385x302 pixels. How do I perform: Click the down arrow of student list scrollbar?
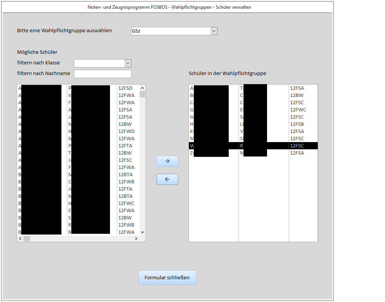click(x=143, y=232)
